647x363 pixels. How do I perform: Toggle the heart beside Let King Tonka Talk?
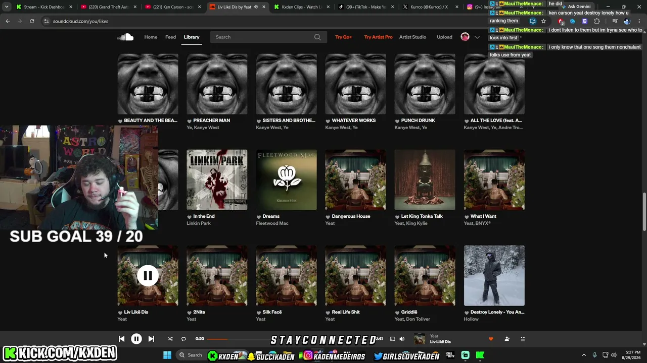coord(397,217)
